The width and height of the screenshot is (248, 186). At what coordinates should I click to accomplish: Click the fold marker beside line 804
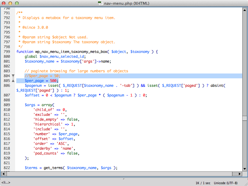(x=13, y=76)
